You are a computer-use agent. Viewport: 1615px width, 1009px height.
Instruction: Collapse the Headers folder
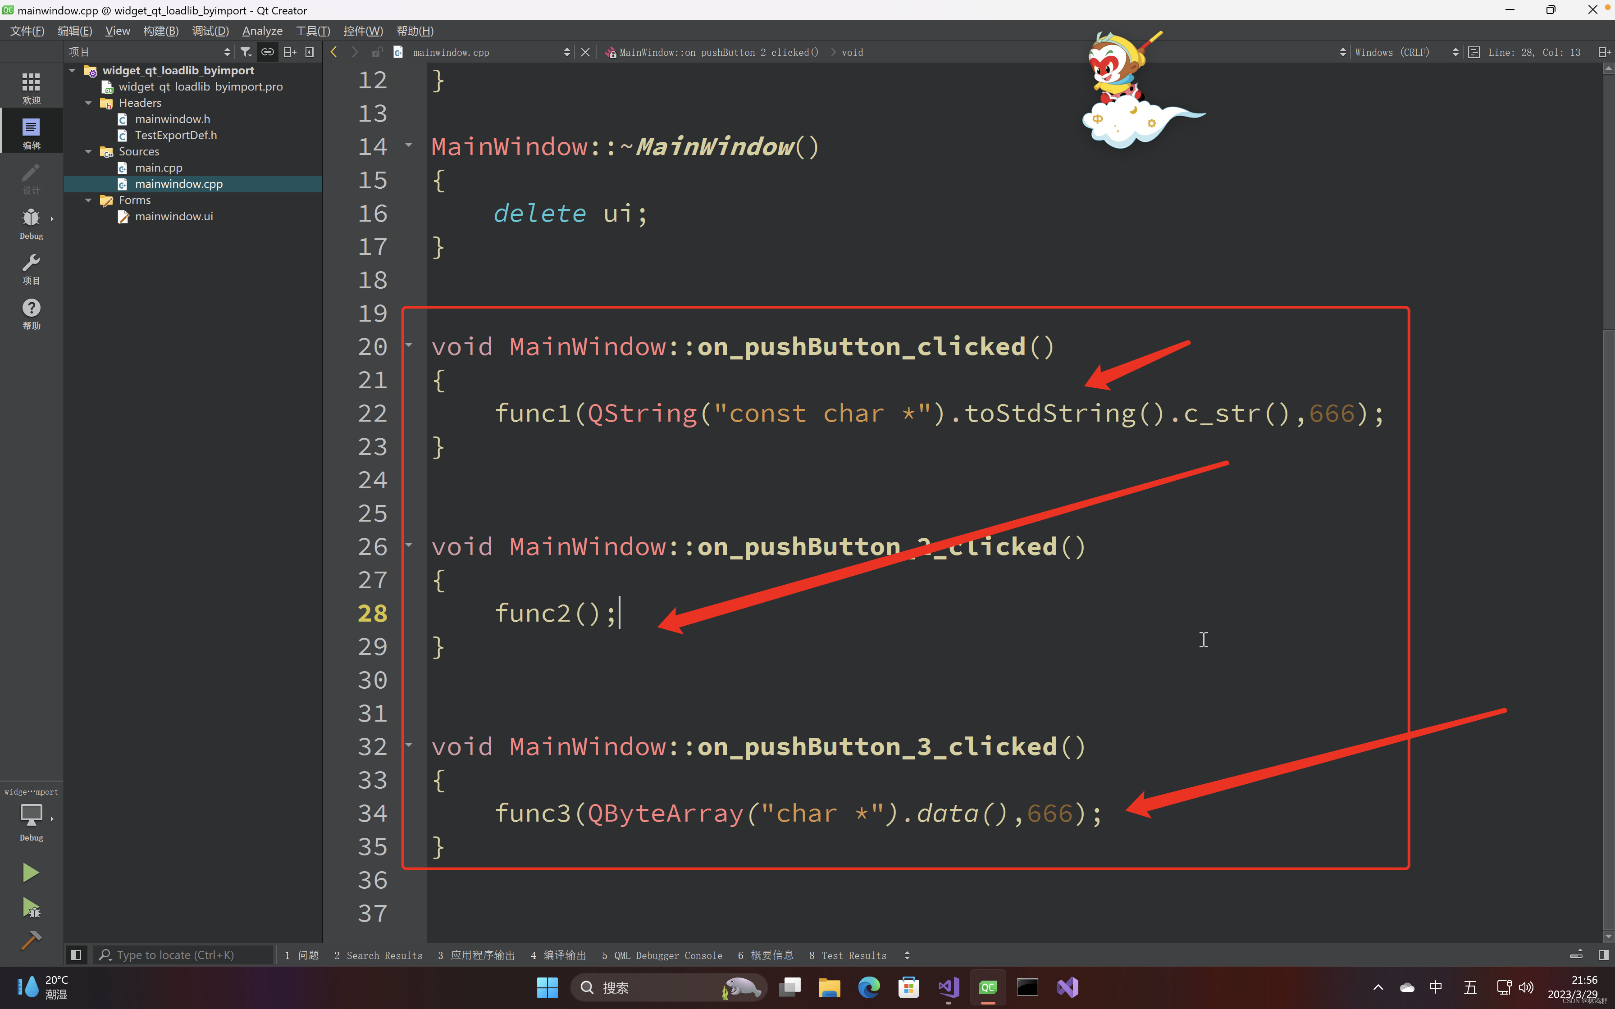[x=88, y=103]
